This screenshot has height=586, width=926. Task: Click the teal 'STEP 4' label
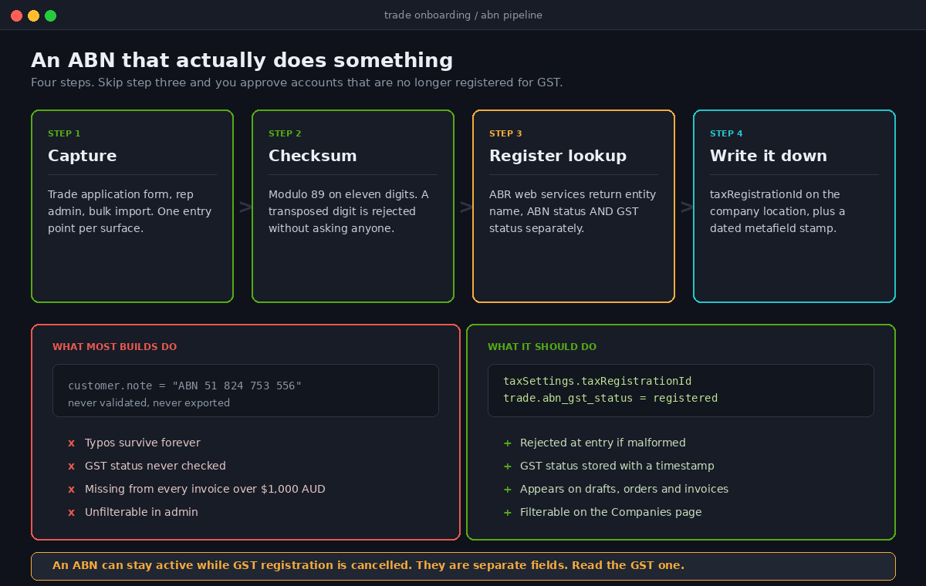click(726, 133)
